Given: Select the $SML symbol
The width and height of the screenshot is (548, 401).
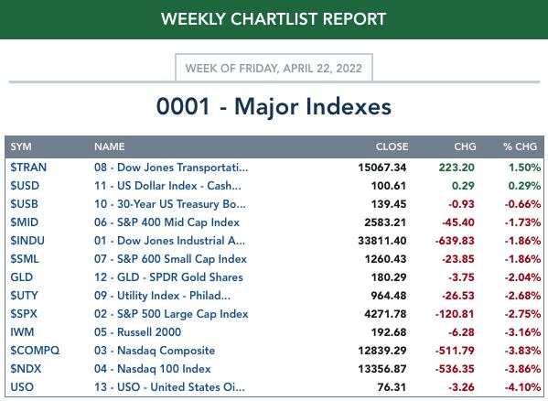Looking at the screenshot, I should click(x=25, y=259).
